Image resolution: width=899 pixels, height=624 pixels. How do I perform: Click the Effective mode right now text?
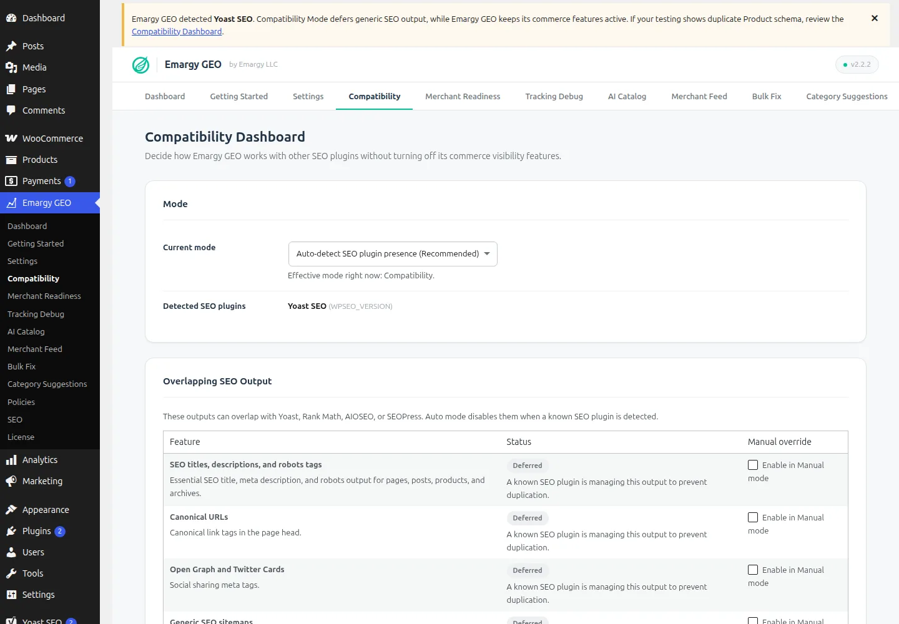point(361,276)
